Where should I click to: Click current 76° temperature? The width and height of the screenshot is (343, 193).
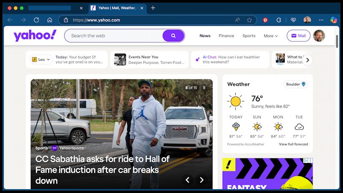(257, 98)
